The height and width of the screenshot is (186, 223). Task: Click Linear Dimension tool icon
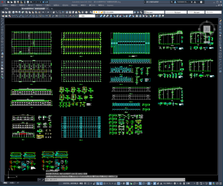point(14,16)
